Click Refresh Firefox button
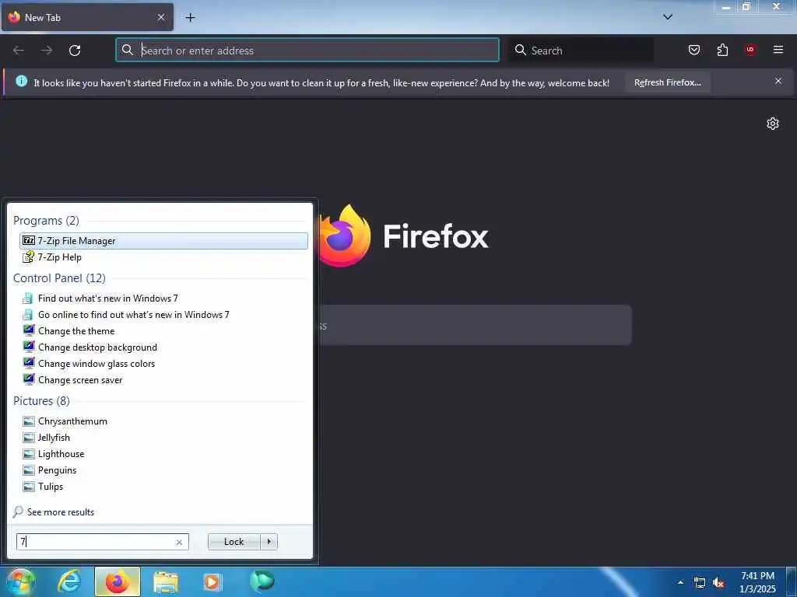Screen dimensions: 797x597 click(667, 82)
